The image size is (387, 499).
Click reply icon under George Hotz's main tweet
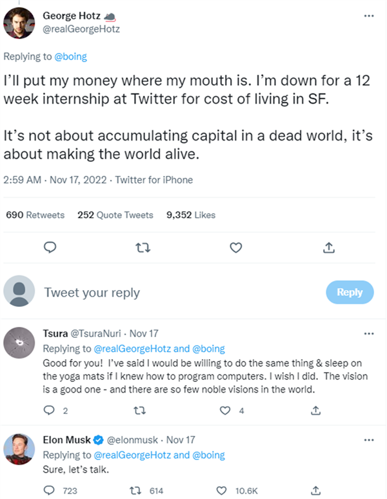[50, 248]
